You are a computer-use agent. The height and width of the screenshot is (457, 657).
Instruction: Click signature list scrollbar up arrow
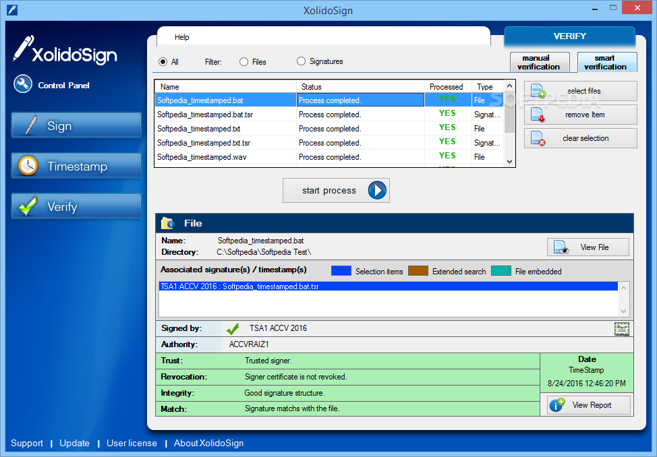[623, 288]
